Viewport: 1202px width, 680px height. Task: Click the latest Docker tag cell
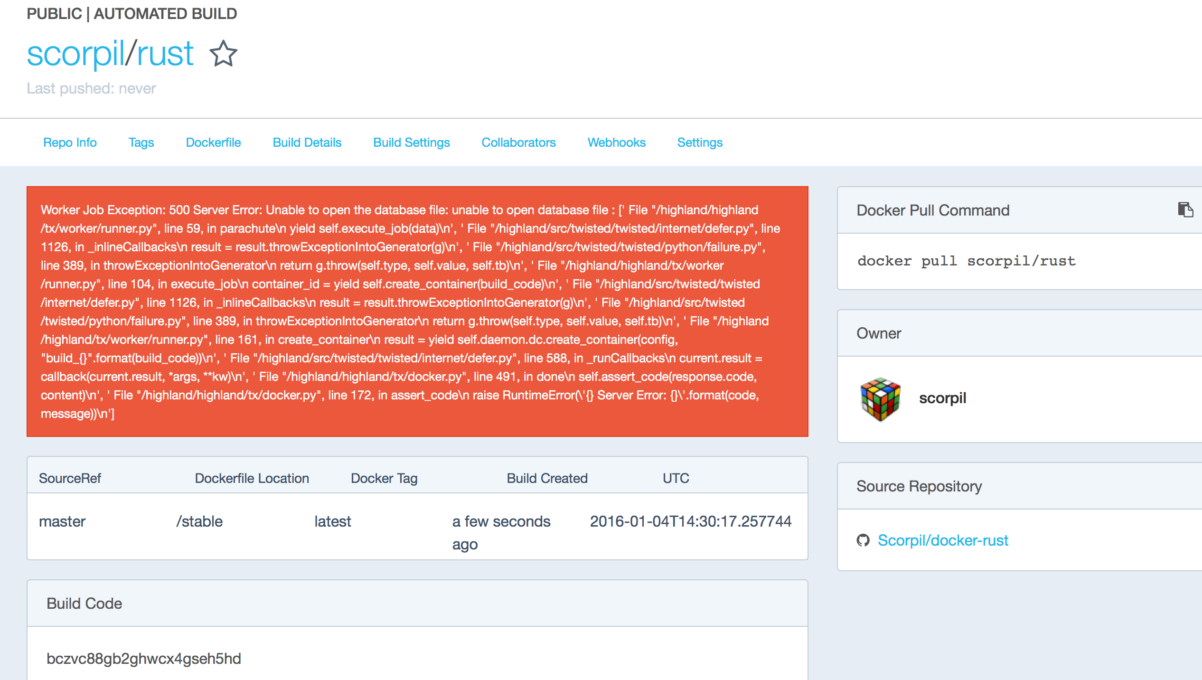332,521
